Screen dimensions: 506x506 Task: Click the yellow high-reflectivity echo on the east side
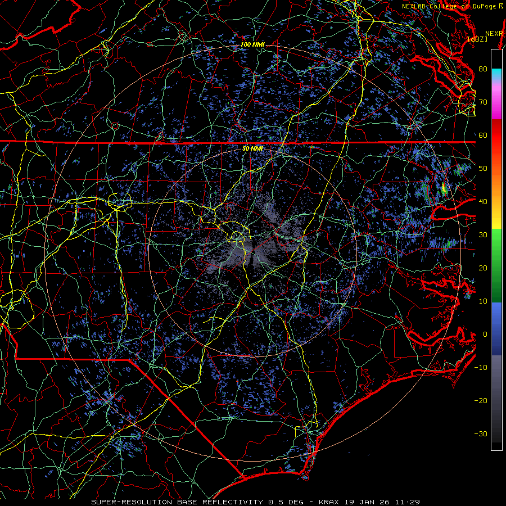tap(444, 187)
